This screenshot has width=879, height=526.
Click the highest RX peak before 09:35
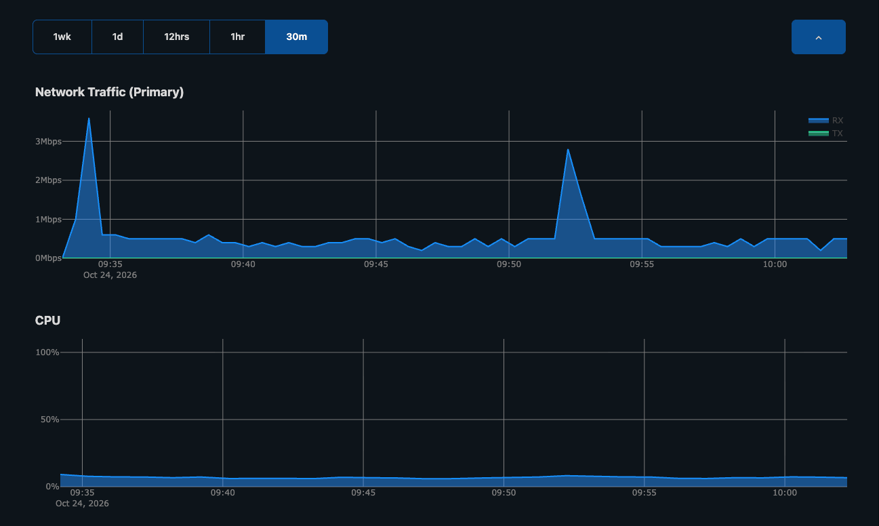[x=89, y=119]
